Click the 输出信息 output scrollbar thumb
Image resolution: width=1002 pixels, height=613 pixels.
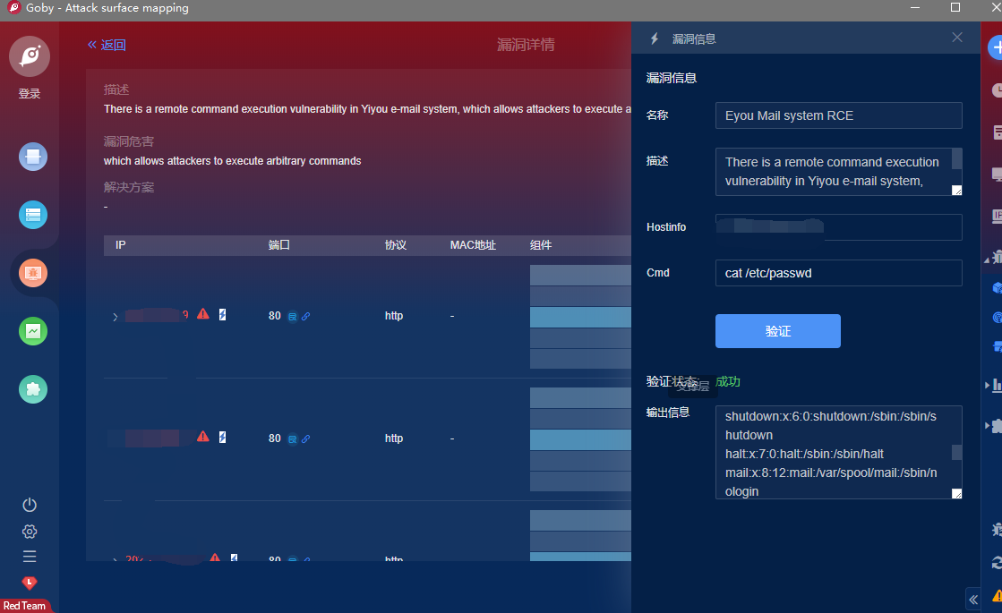(956, 453)
